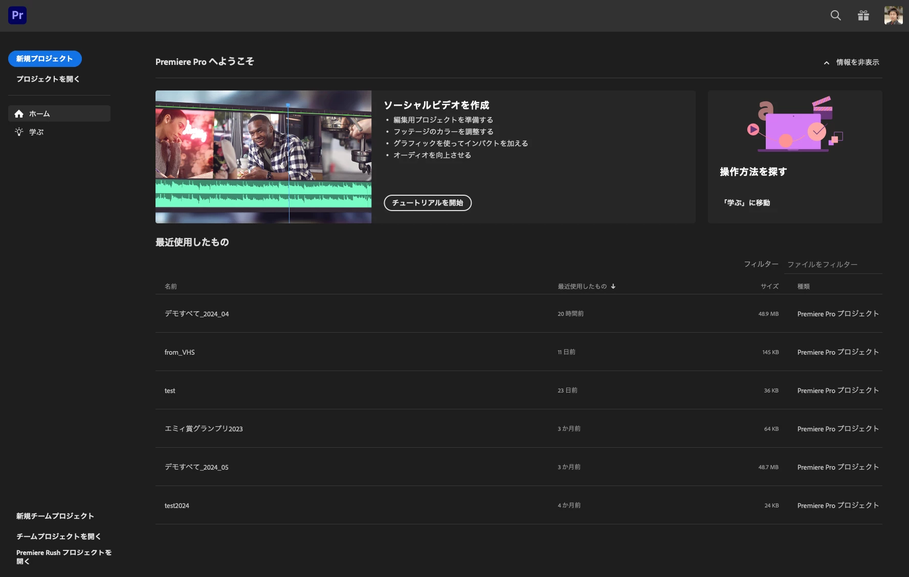Click Premiere Rush プロジェクトを開く
The image size is (909, 577).
(x=64, y=557)
